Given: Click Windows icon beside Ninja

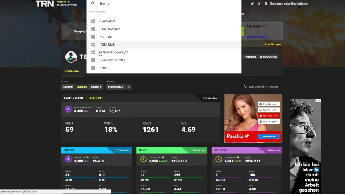Looking at the screenshot, I should pos(93,68).
